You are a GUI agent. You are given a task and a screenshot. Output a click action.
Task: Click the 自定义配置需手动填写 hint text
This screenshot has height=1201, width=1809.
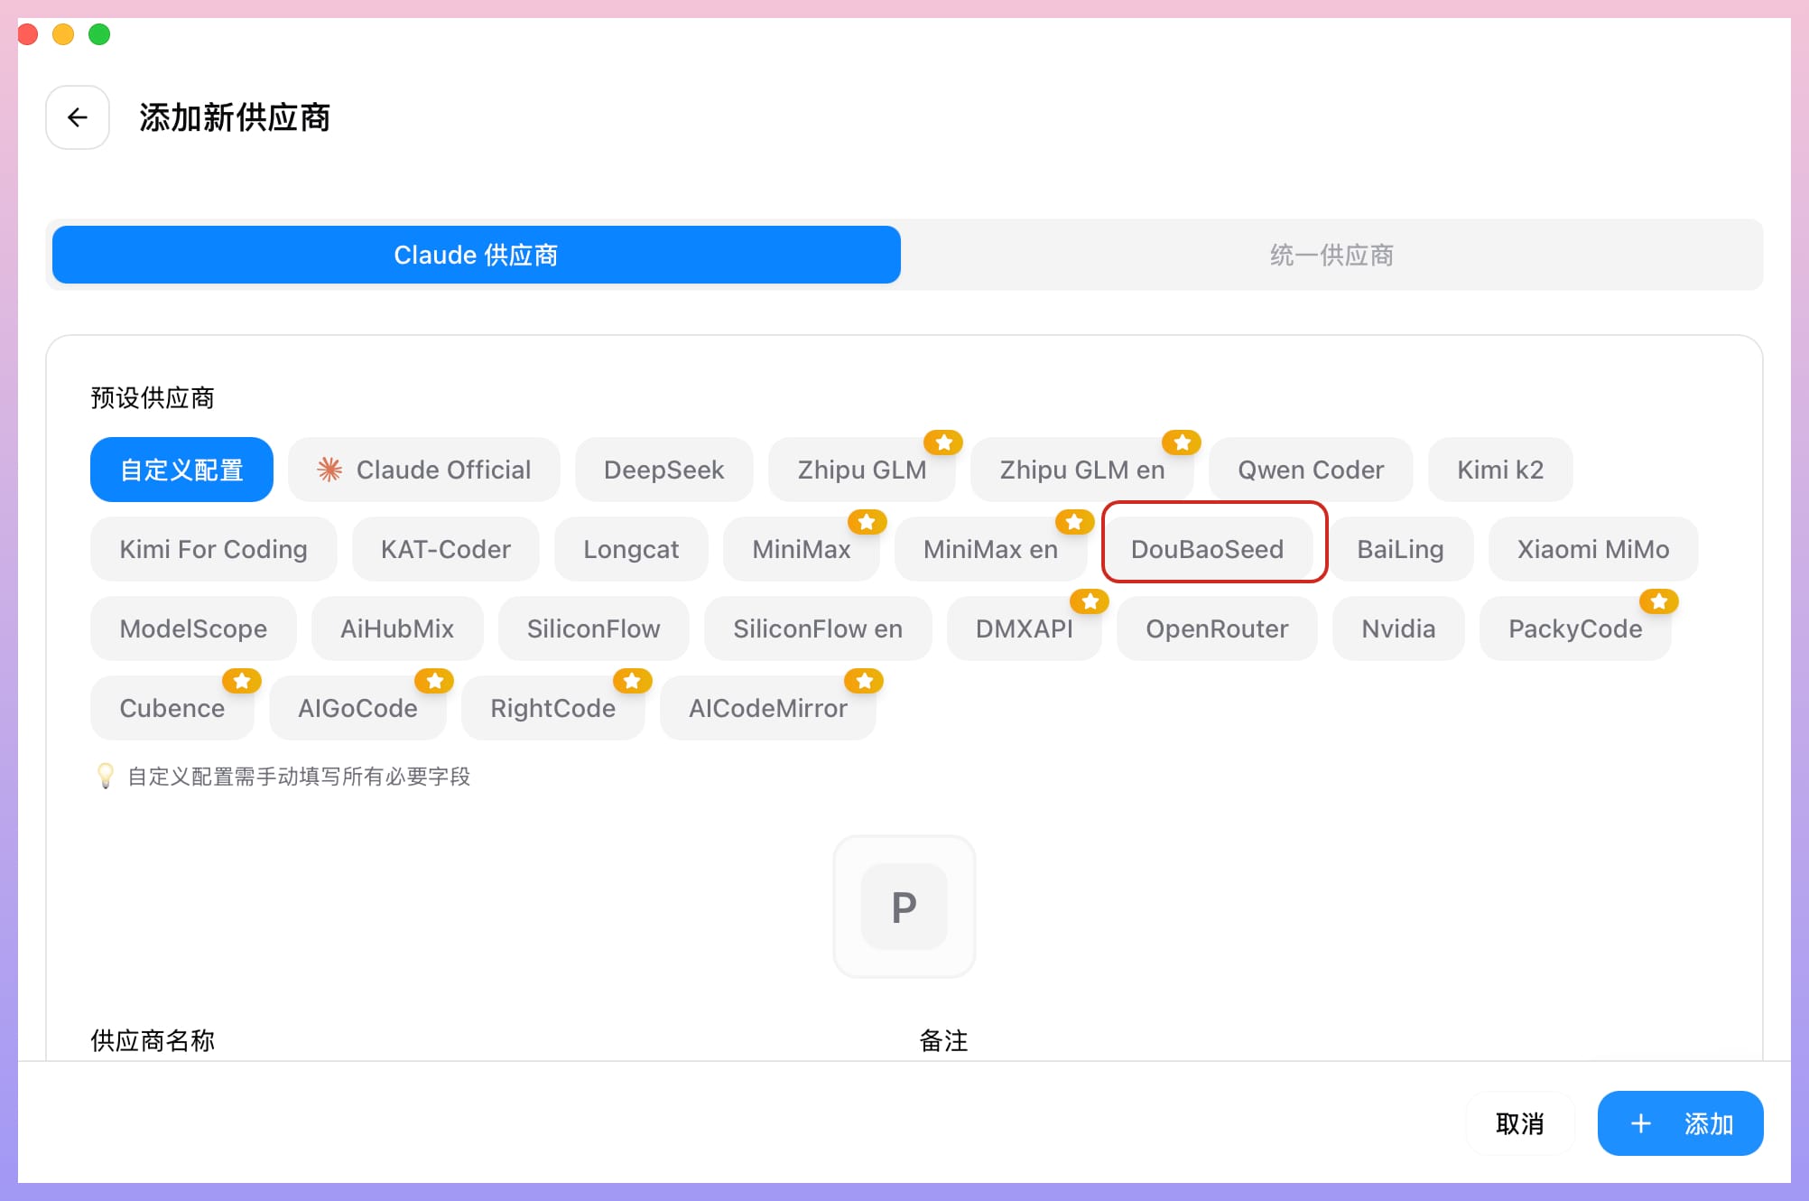coord(299,777)
